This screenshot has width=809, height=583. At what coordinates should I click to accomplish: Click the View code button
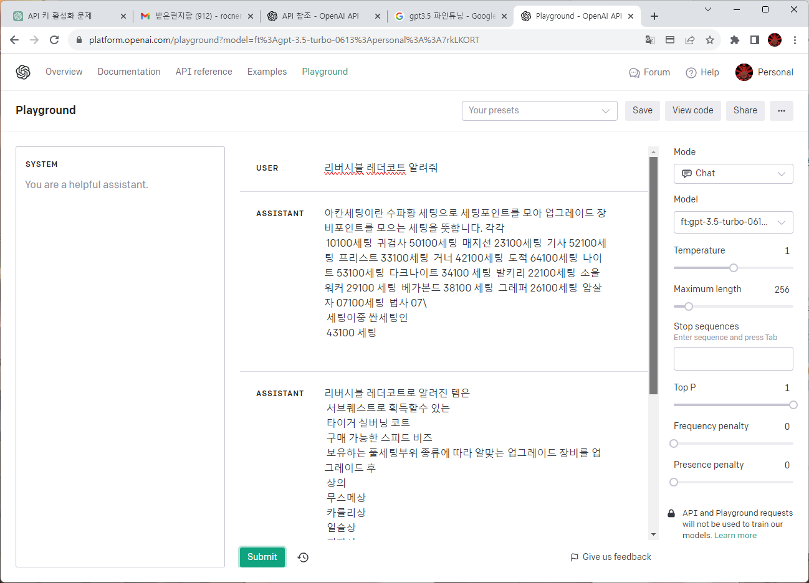[693, 111]
